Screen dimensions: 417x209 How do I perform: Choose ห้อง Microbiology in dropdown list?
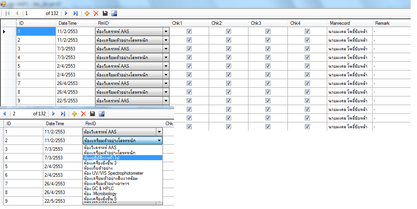click(x=122, y=194)
